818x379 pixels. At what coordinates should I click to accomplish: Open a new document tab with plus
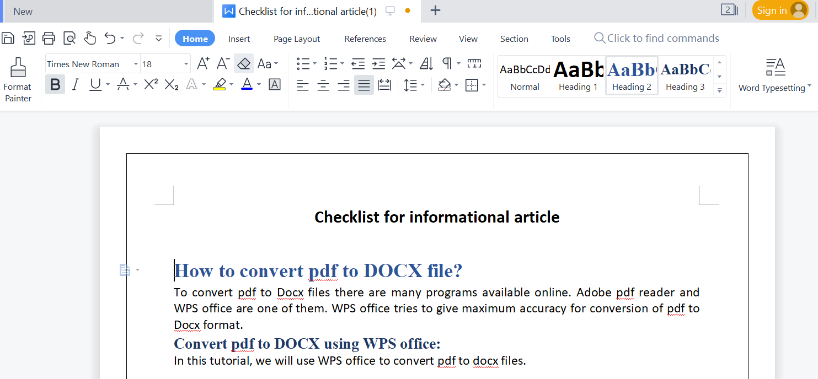click(x=435, y=10)
